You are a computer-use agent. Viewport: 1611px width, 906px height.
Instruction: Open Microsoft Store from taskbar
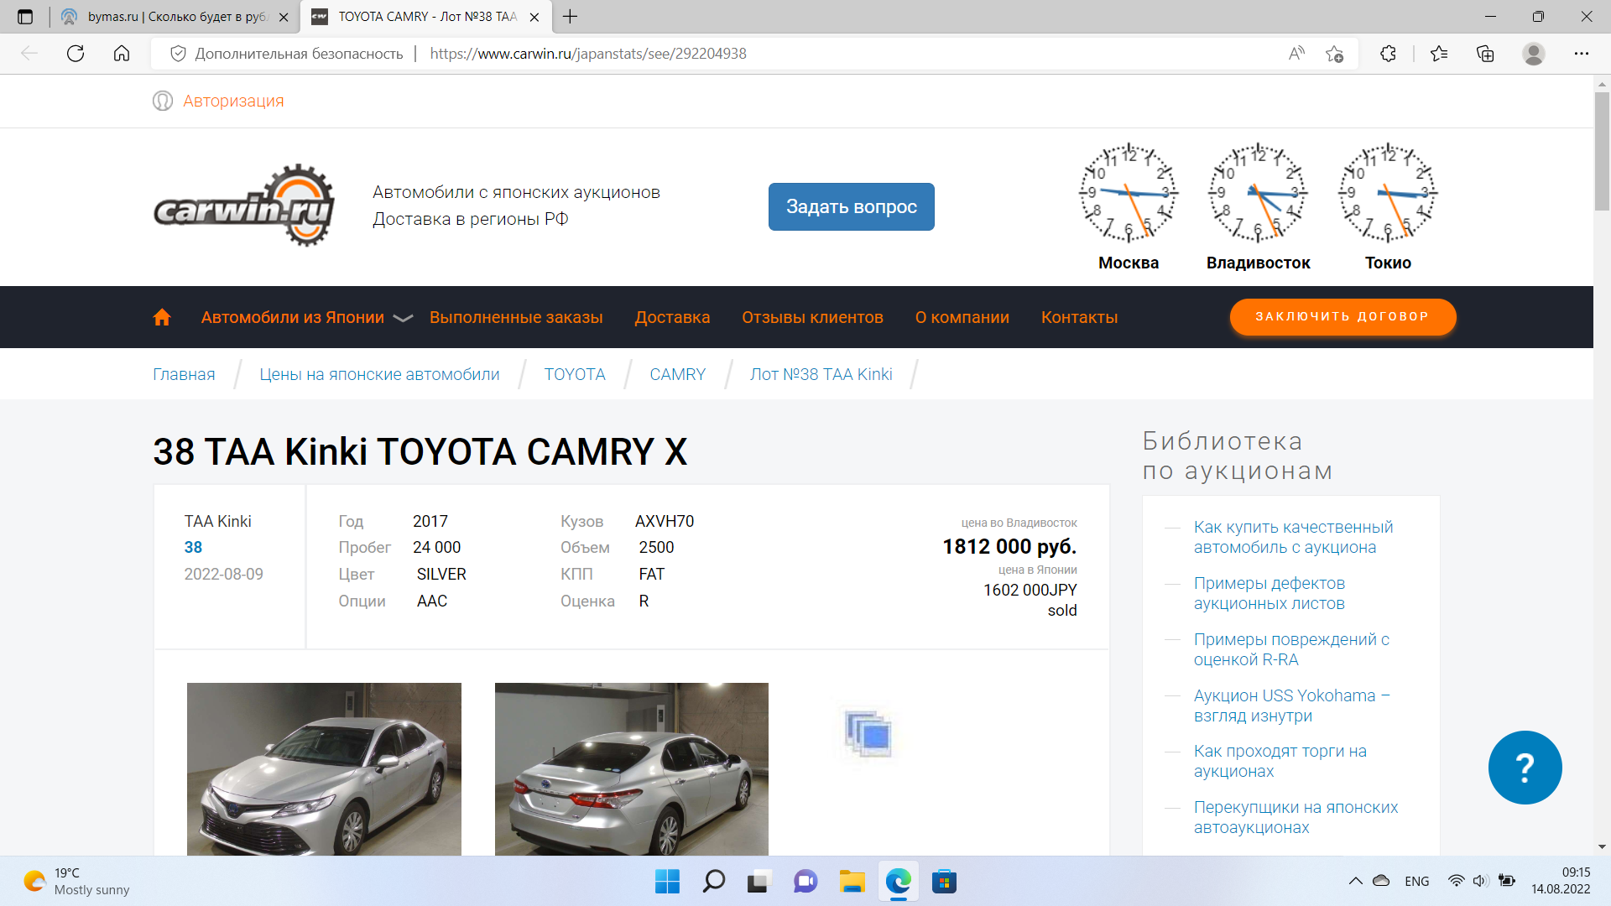[944, 882]
